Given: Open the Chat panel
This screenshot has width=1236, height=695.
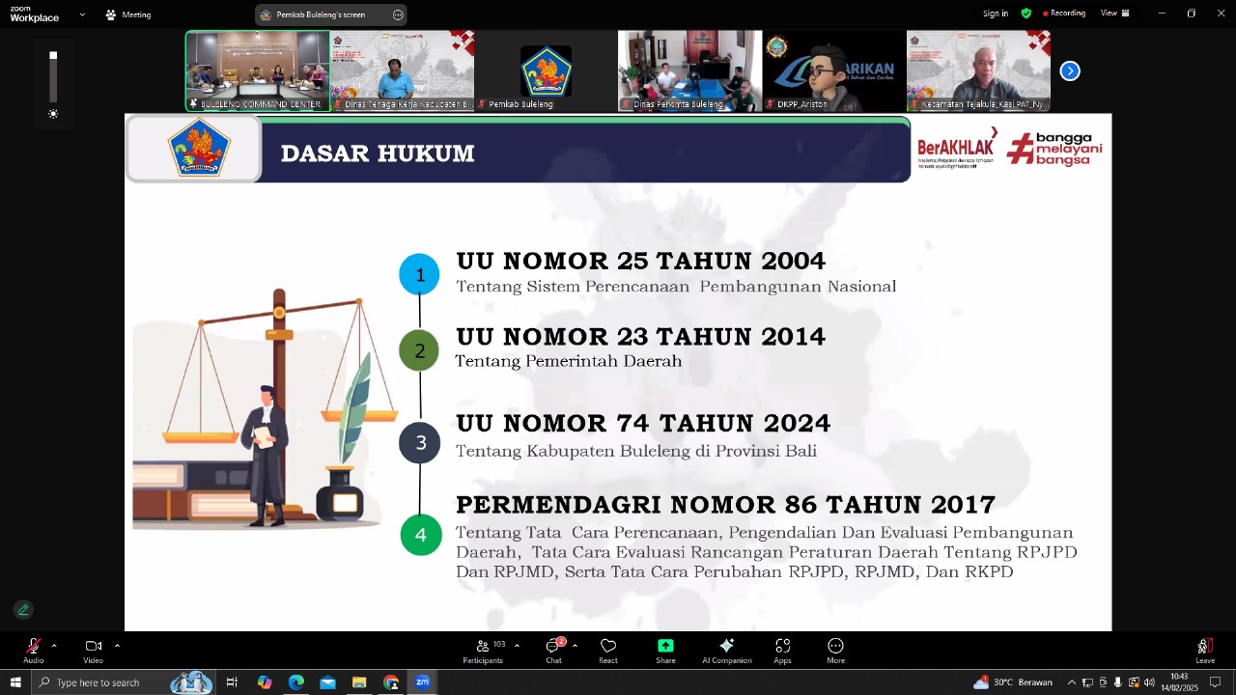Looking at the screenshot, I should coord(553,647).
